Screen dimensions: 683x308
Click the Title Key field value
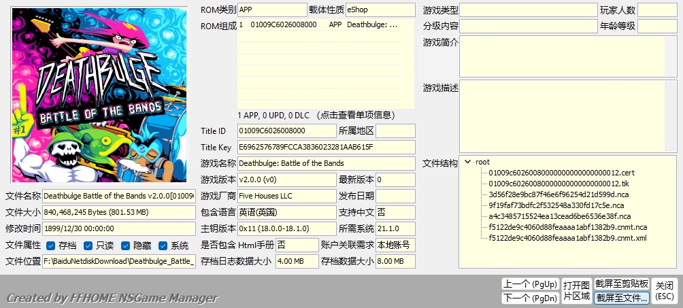pos(327,148)
